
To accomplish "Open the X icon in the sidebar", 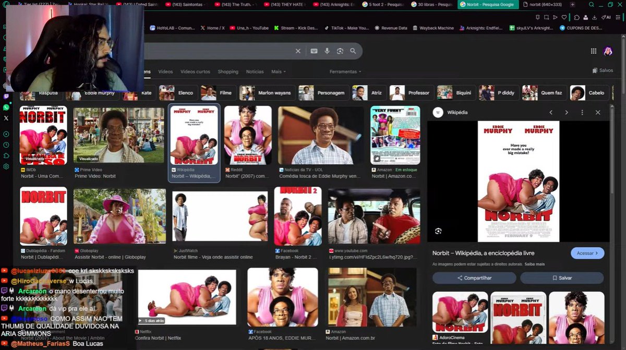I will tap(6, 118).
